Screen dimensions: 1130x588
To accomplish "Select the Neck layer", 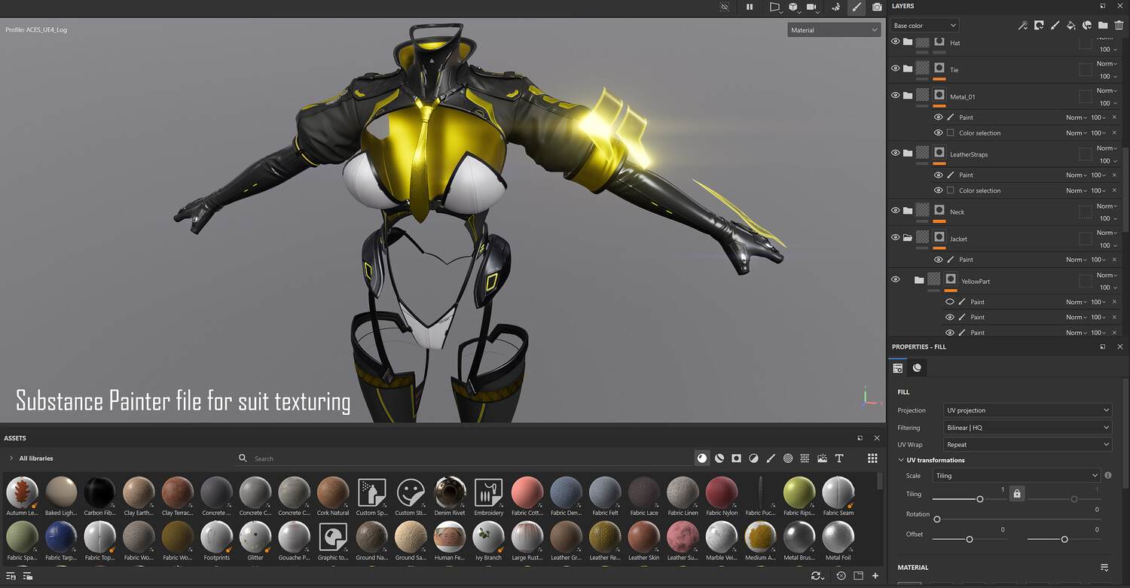I will (x=957, y=212).
